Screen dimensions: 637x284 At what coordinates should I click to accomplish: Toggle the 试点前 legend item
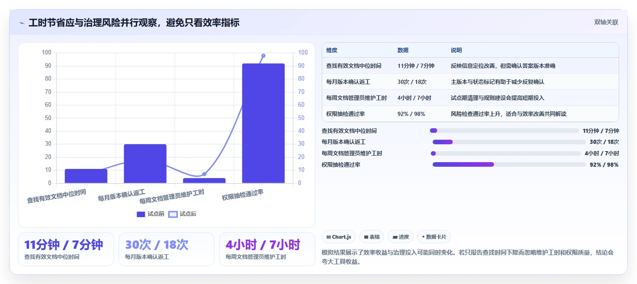pyautogui.click(x=151, y=214)
